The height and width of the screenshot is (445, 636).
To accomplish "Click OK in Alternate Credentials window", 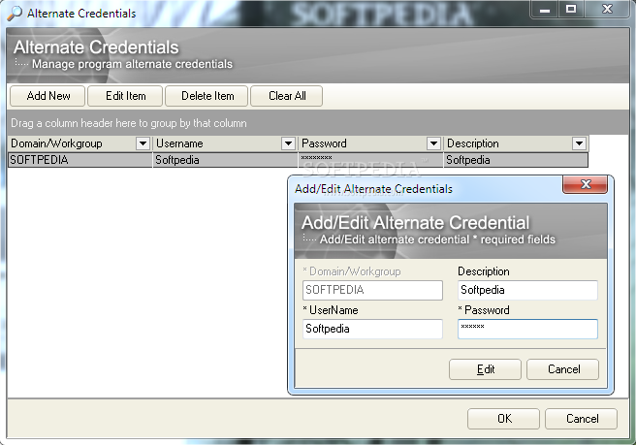I will coord(504,419).
